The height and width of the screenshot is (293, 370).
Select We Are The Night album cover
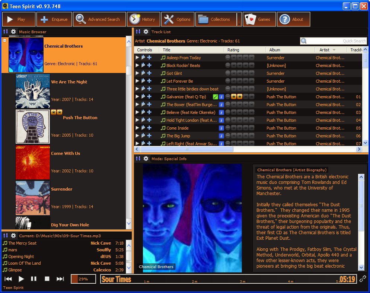point(33,91)
